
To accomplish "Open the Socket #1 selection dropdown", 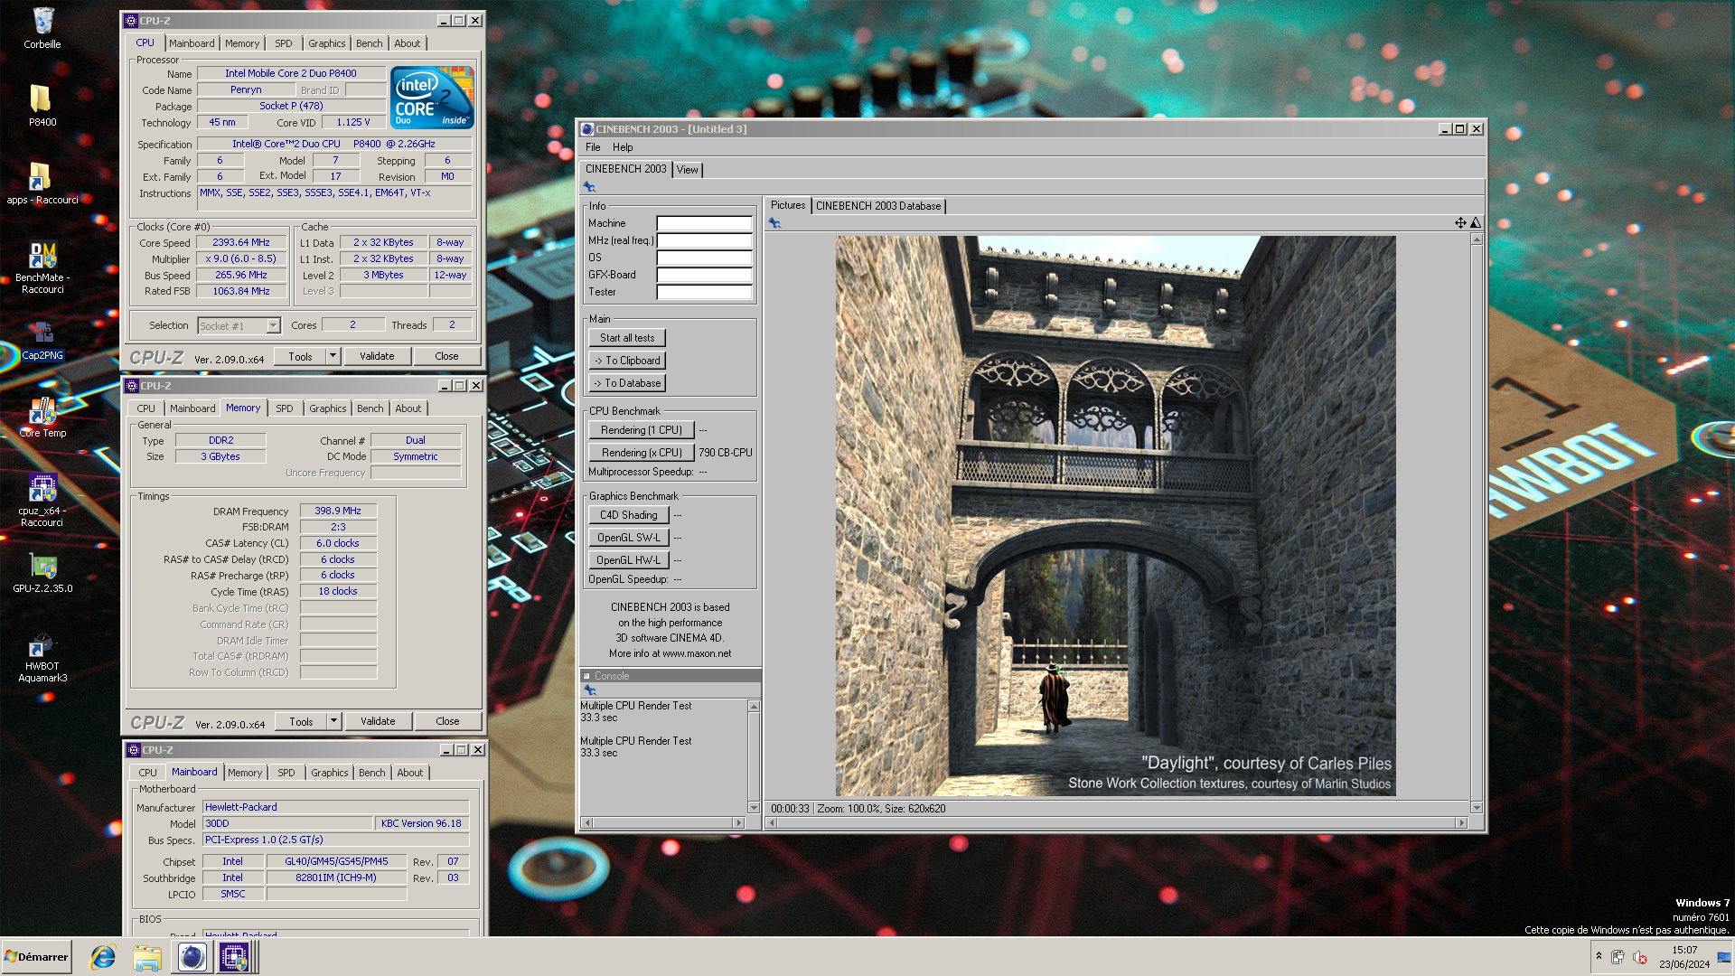I will (239, 325).
